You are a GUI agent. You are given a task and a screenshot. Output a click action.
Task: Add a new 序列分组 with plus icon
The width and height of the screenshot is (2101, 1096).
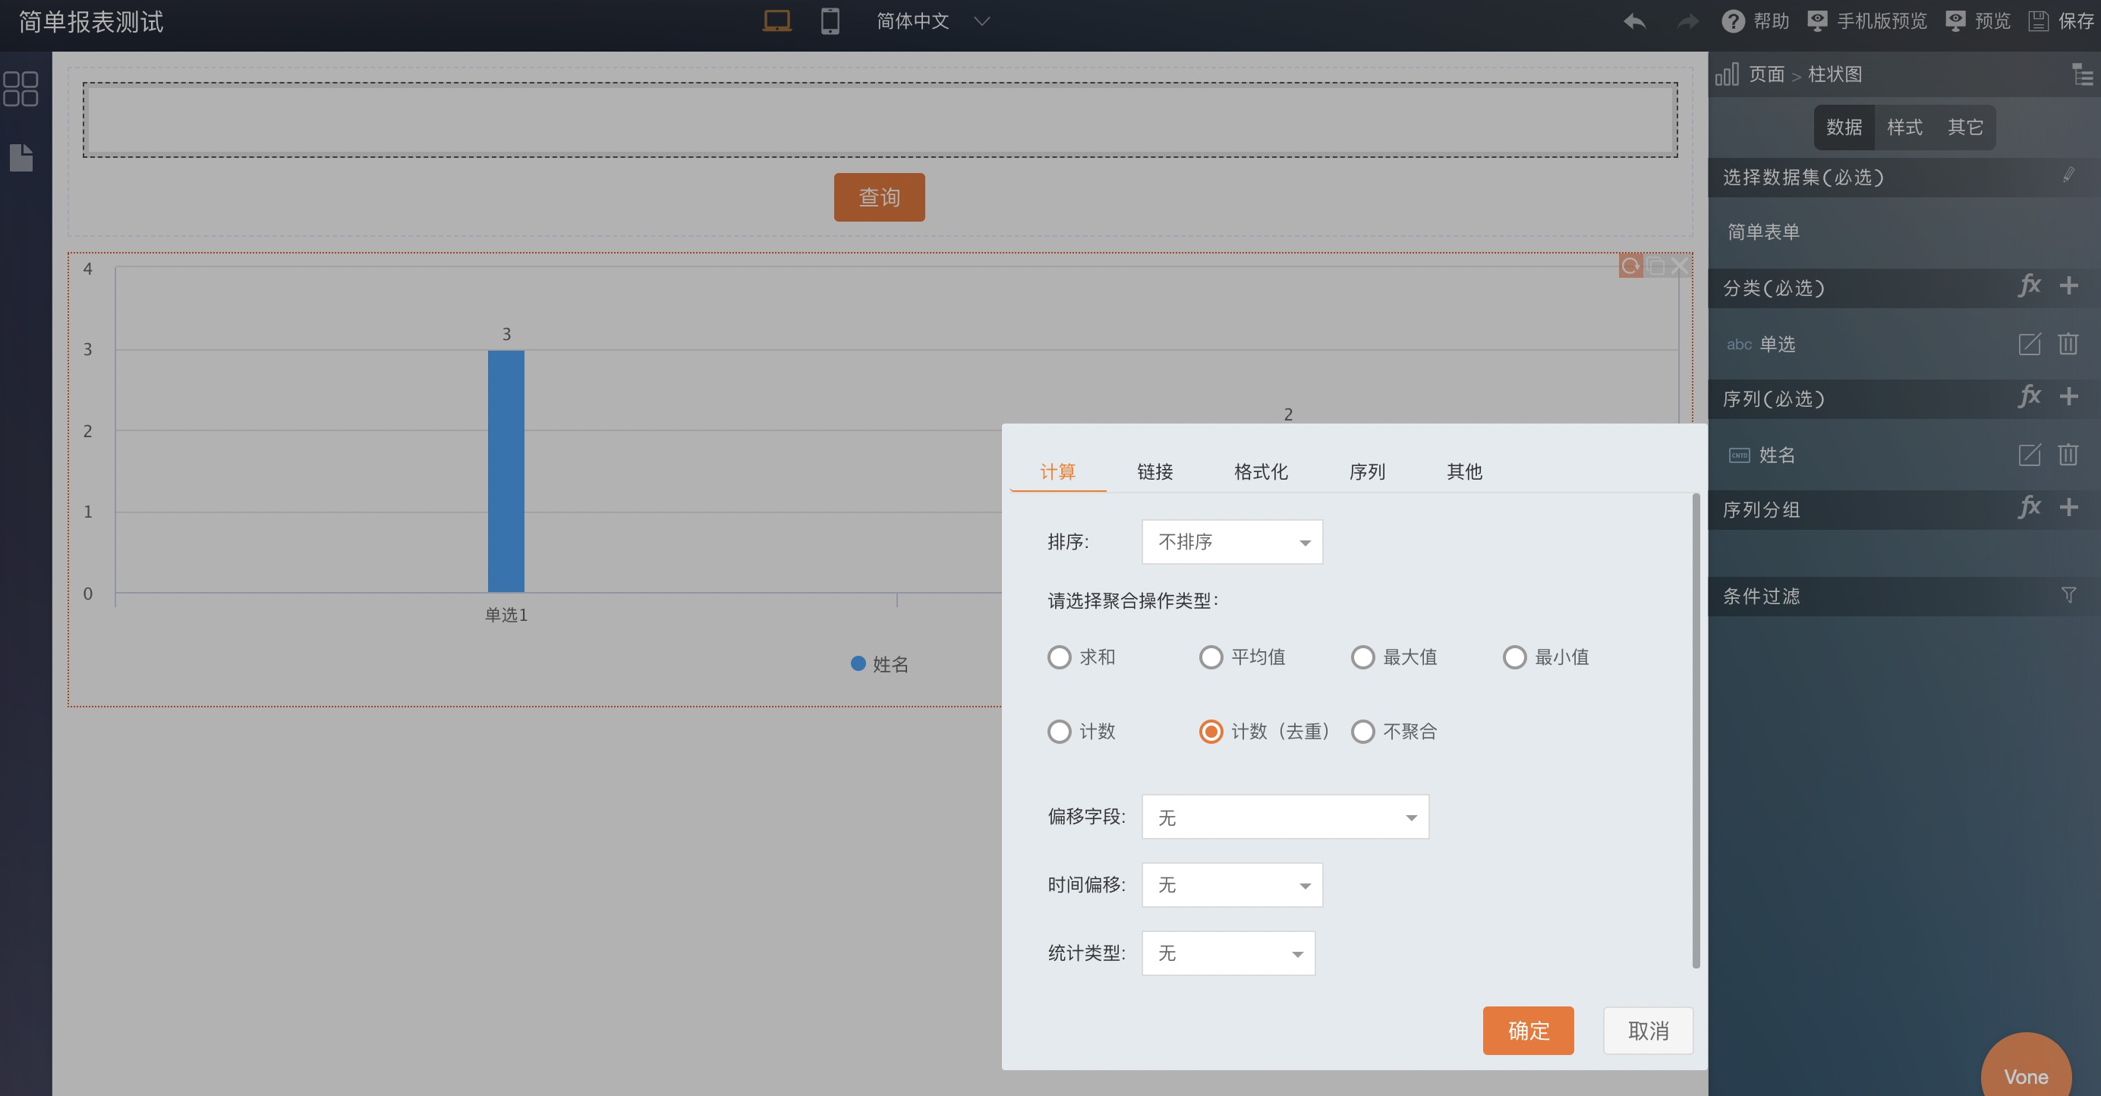(2068, 508)
